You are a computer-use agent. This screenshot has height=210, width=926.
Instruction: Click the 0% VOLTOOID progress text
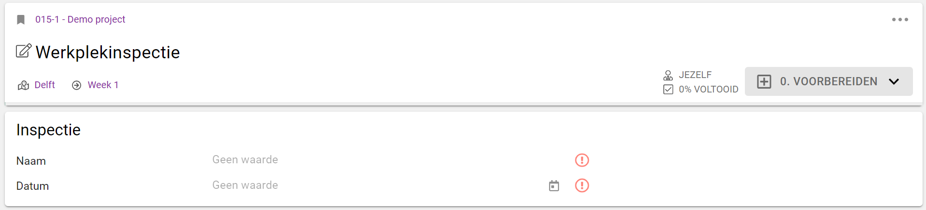[x=708, y=89]
